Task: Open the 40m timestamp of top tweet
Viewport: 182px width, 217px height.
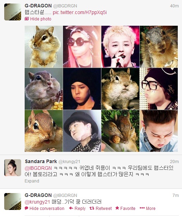Action: point(174,6)
